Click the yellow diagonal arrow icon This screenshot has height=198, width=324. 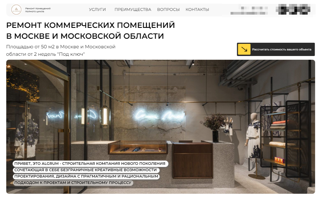tap(244, 49)
